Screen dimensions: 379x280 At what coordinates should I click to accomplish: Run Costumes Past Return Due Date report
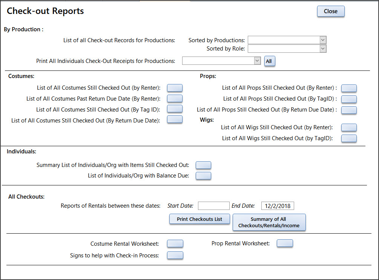click(x=175, y=99)
